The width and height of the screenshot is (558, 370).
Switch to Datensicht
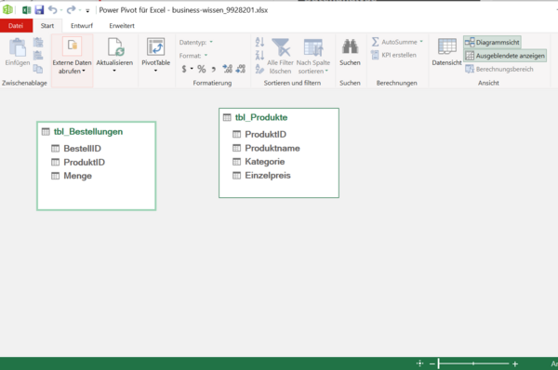tap(447, 52)
